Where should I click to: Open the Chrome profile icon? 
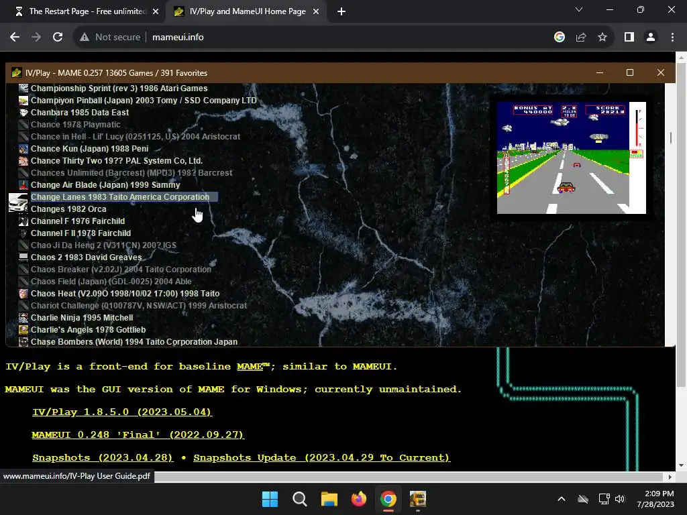pyautogui.click(x=651, y=38)
